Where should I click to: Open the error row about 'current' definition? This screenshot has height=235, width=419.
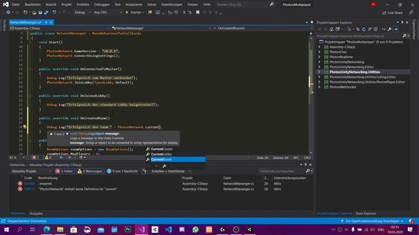click(x=160, y=189)
